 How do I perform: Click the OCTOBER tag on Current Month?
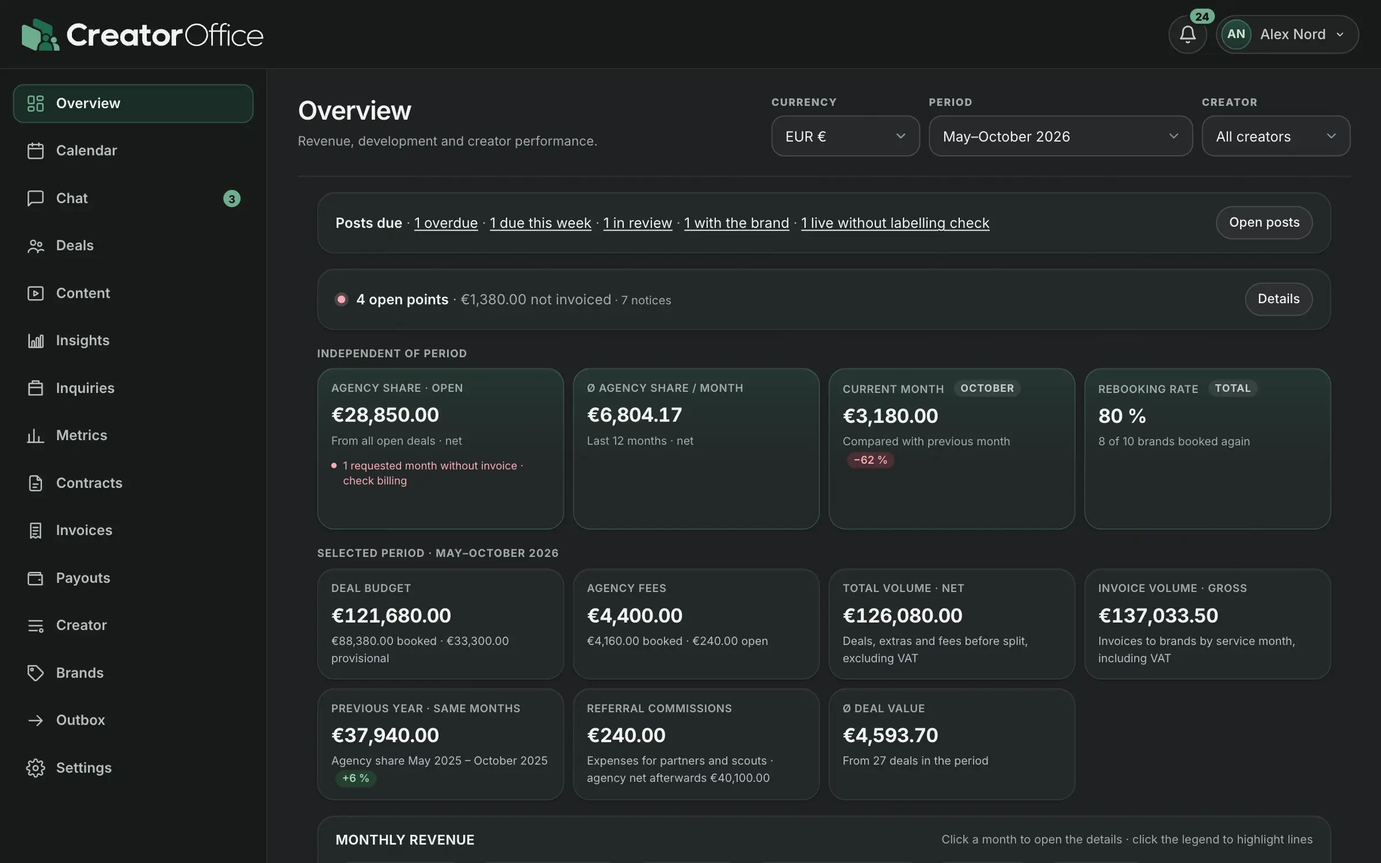tap(987, 388)
